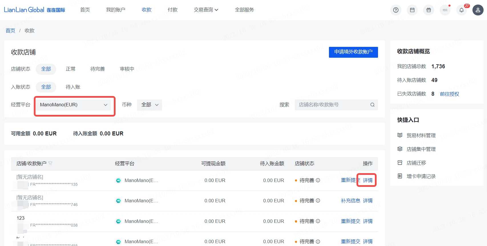Filter 入账状态 by 待入账
Viewport: 487px width, 246px height.
[x=73, y=87]
